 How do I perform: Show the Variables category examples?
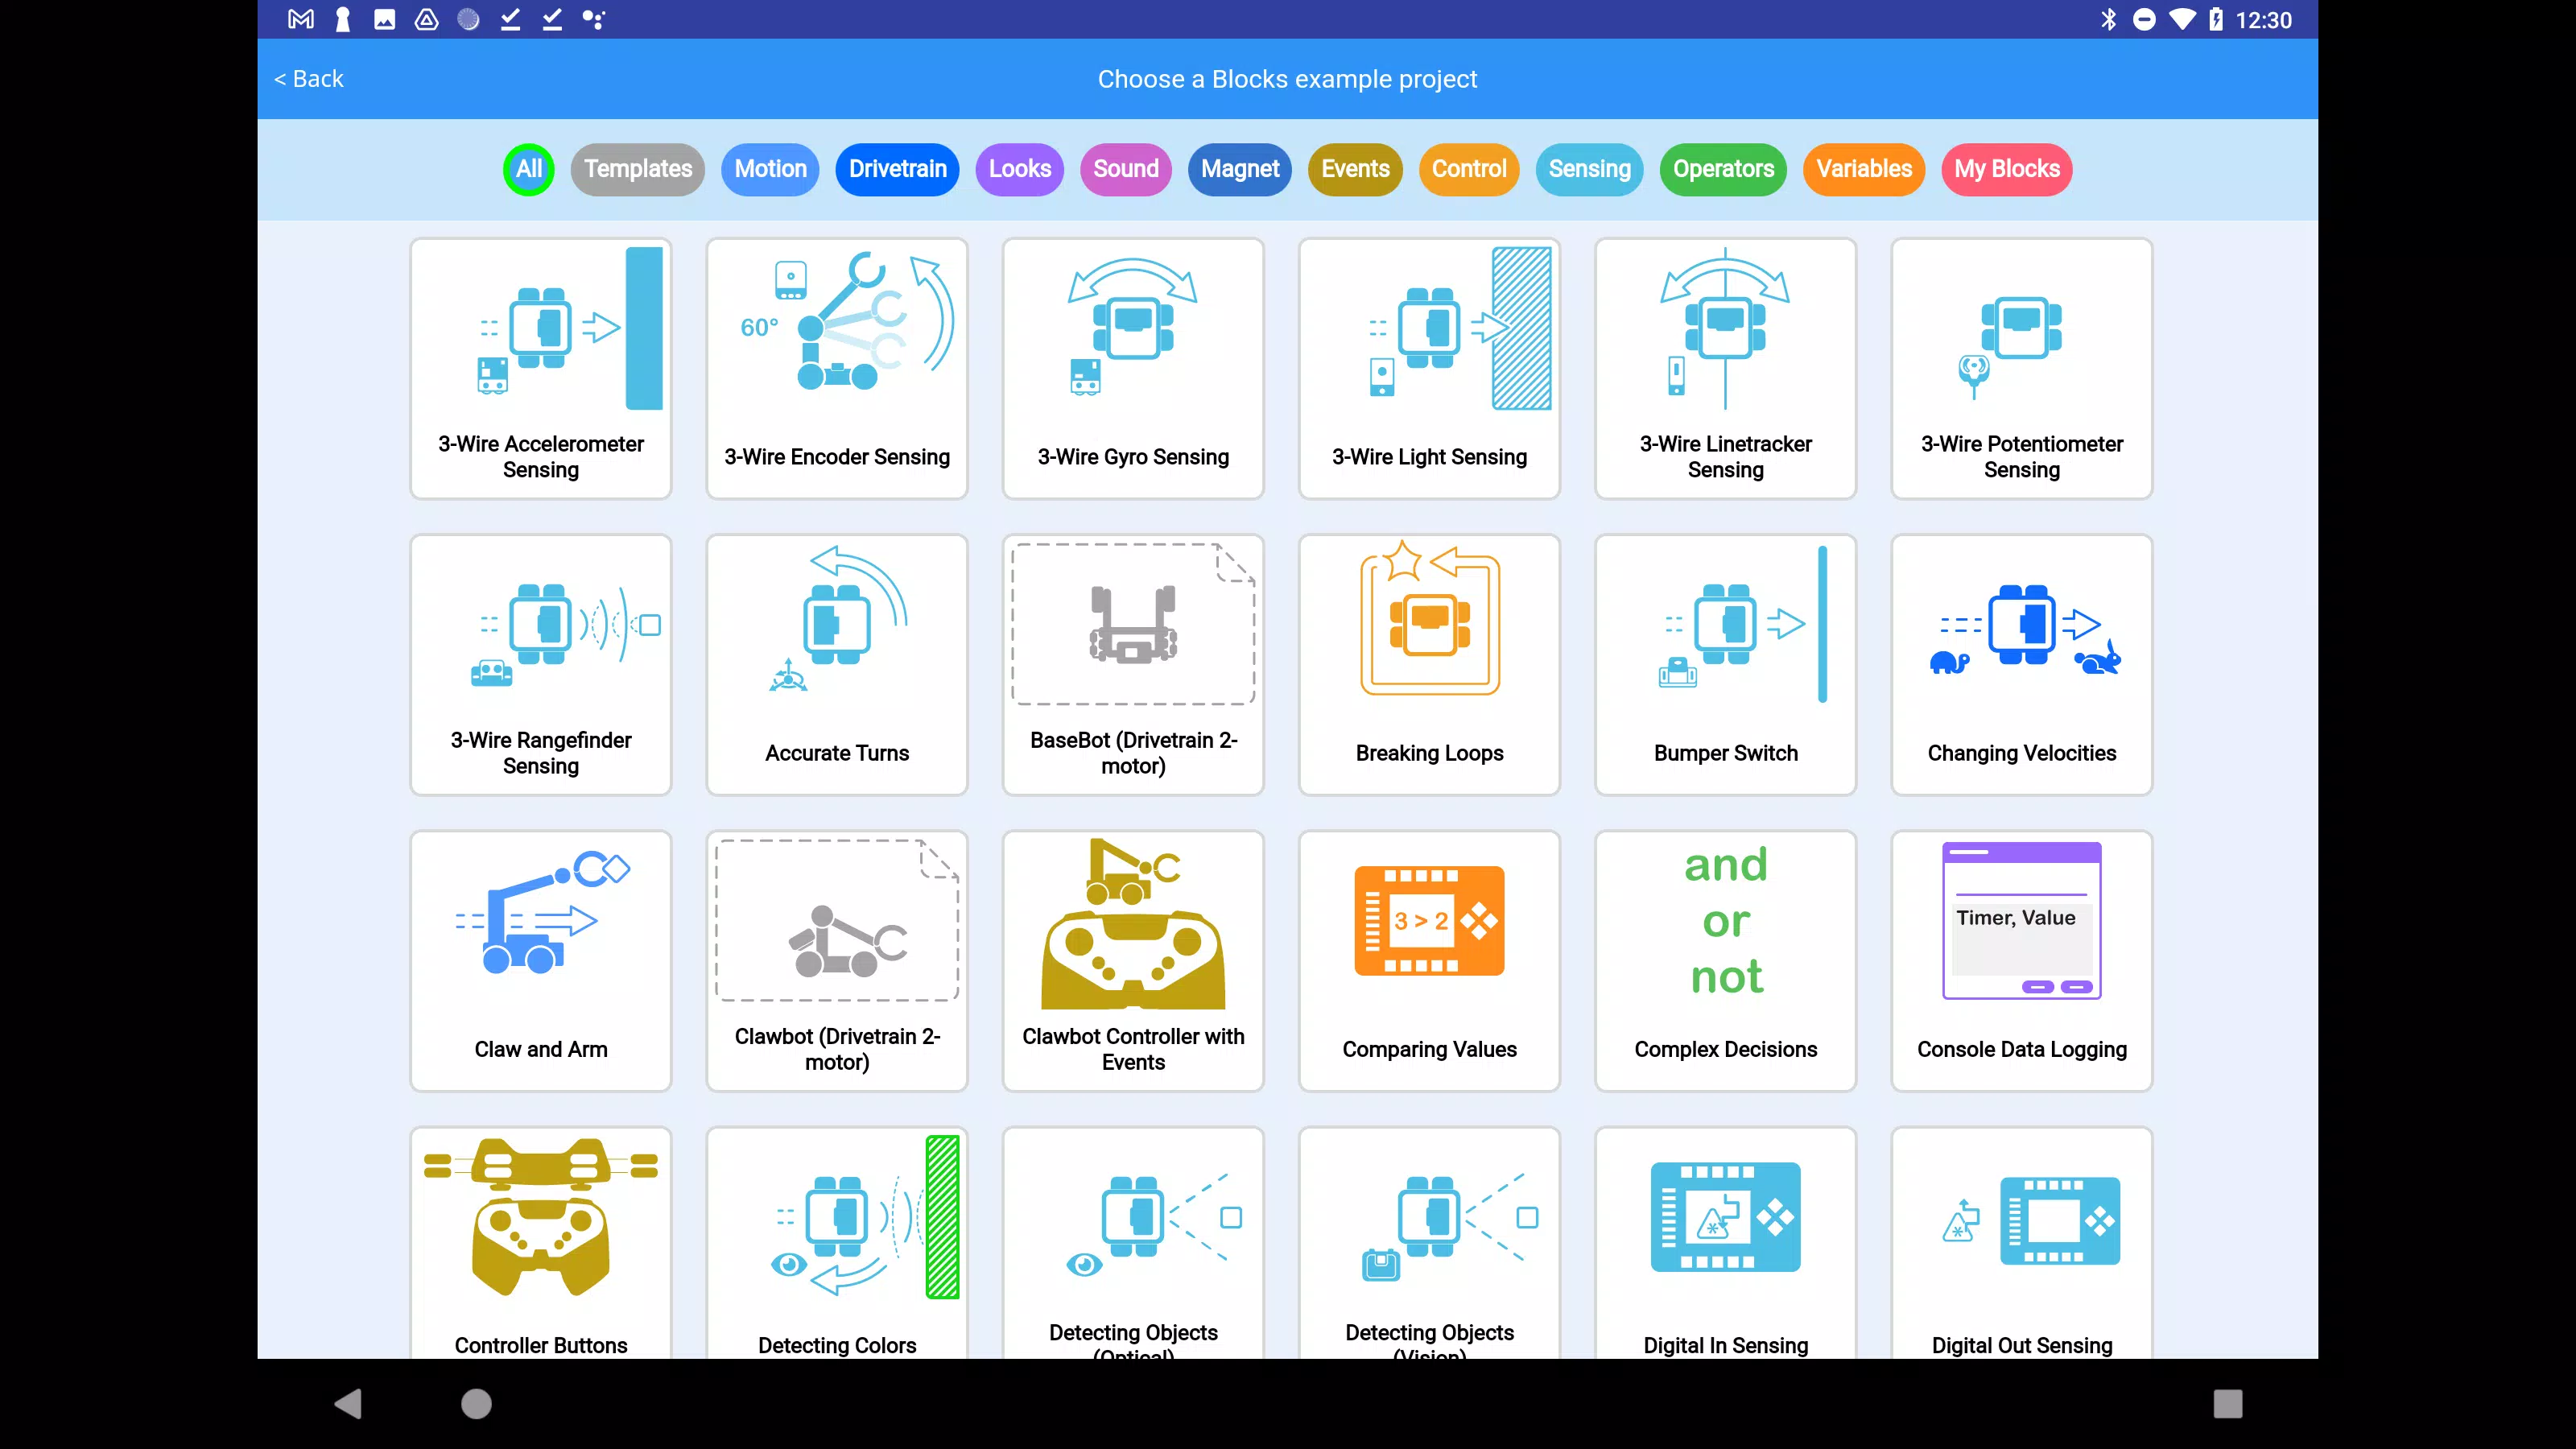[x=1863, y=169]
